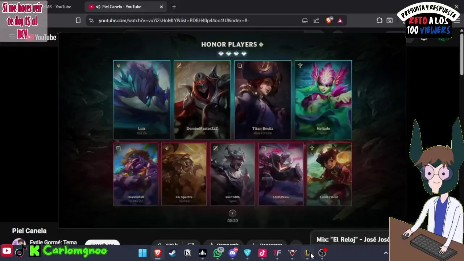Skip honoring with the circular arrow button
Screen dimensions: 464x261
coord(232,214)
